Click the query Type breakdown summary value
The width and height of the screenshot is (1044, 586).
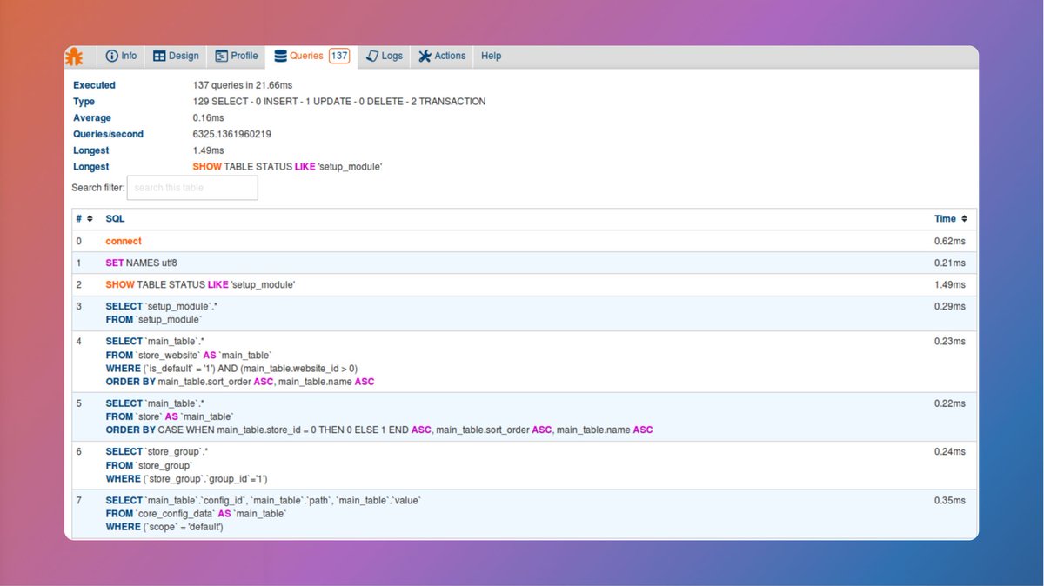tap(339, 102)
